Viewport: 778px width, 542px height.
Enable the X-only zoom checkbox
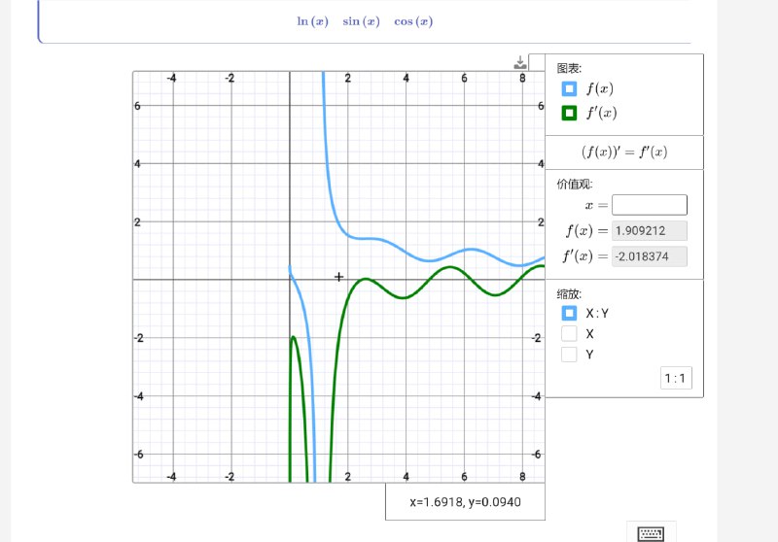pyautogui.click(x=569, y=334)
